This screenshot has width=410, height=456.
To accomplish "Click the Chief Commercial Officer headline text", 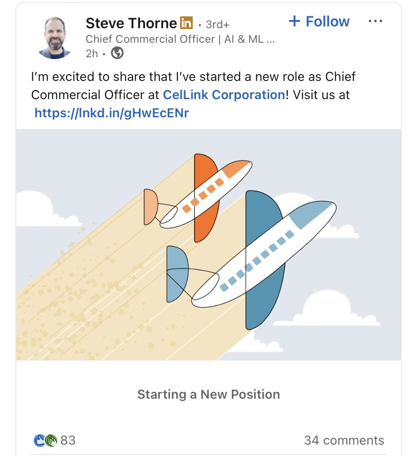I will tap(180, 39).
